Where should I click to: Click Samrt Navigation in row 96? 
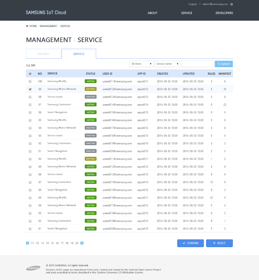click(57, 112)
